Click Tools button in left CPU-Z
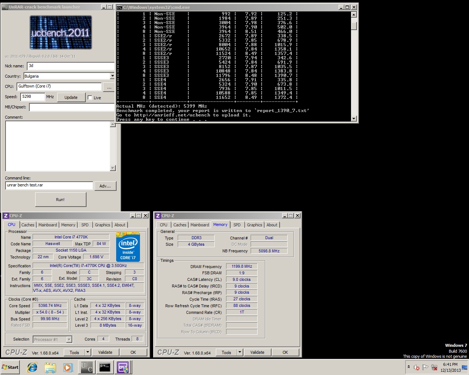 (x=74, y=352)
